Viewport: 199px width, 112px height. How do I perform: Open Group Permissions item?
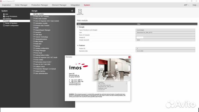[11, 16]
